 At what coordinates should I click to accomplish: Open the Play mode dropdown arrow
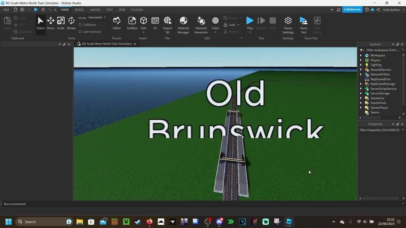point(250,33)
